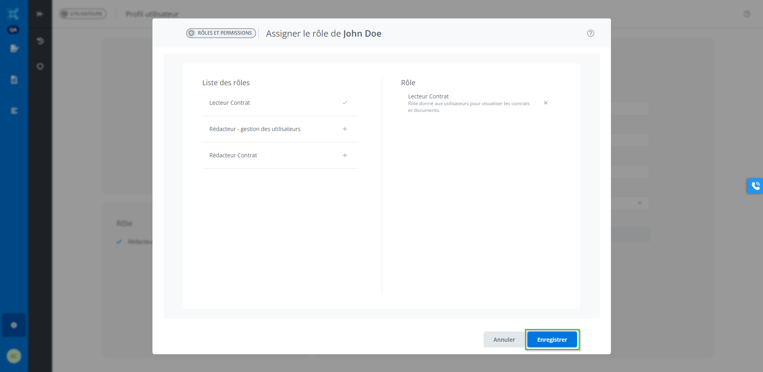Open the shield permissions icon in the sidebar
Viewport: 763px width, 372px height.
coord(40,67)
